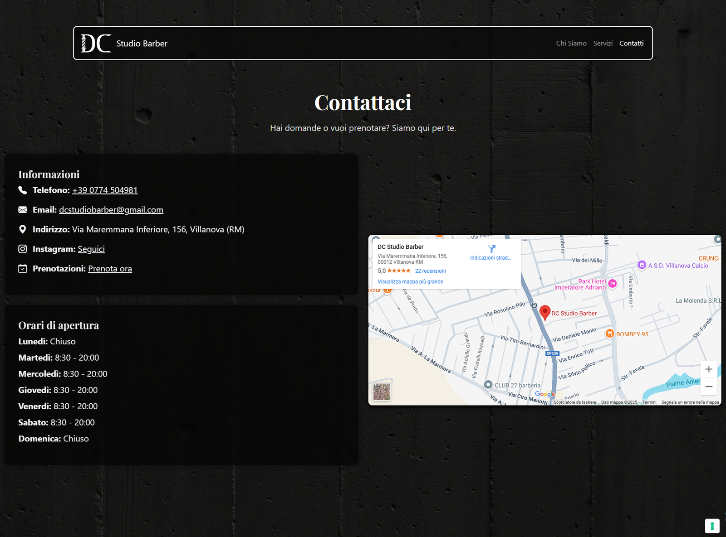Click the email envelope icon
The width and height of the screenshot is (726, 537).
pyautogui.click(x=23, y=210)
